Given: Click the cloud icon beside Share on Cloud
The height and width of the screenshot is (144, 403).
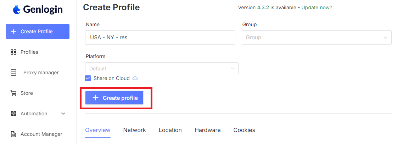Looking at the screenshot, I should [135, 78].
